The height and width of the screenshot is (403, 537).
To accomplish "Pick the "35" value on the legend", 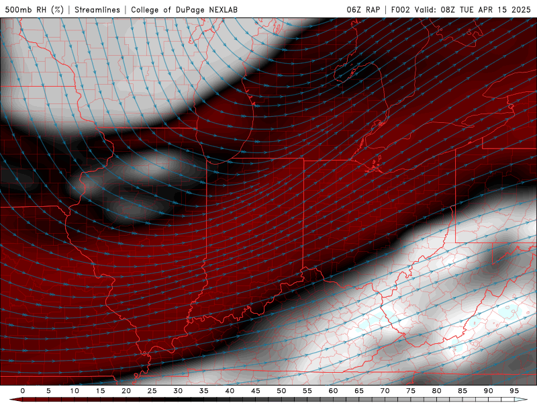I will (204, 391).
